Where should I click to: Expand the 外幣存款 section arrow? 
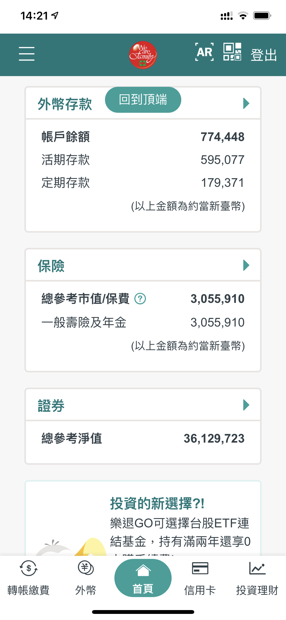[246, 103]
